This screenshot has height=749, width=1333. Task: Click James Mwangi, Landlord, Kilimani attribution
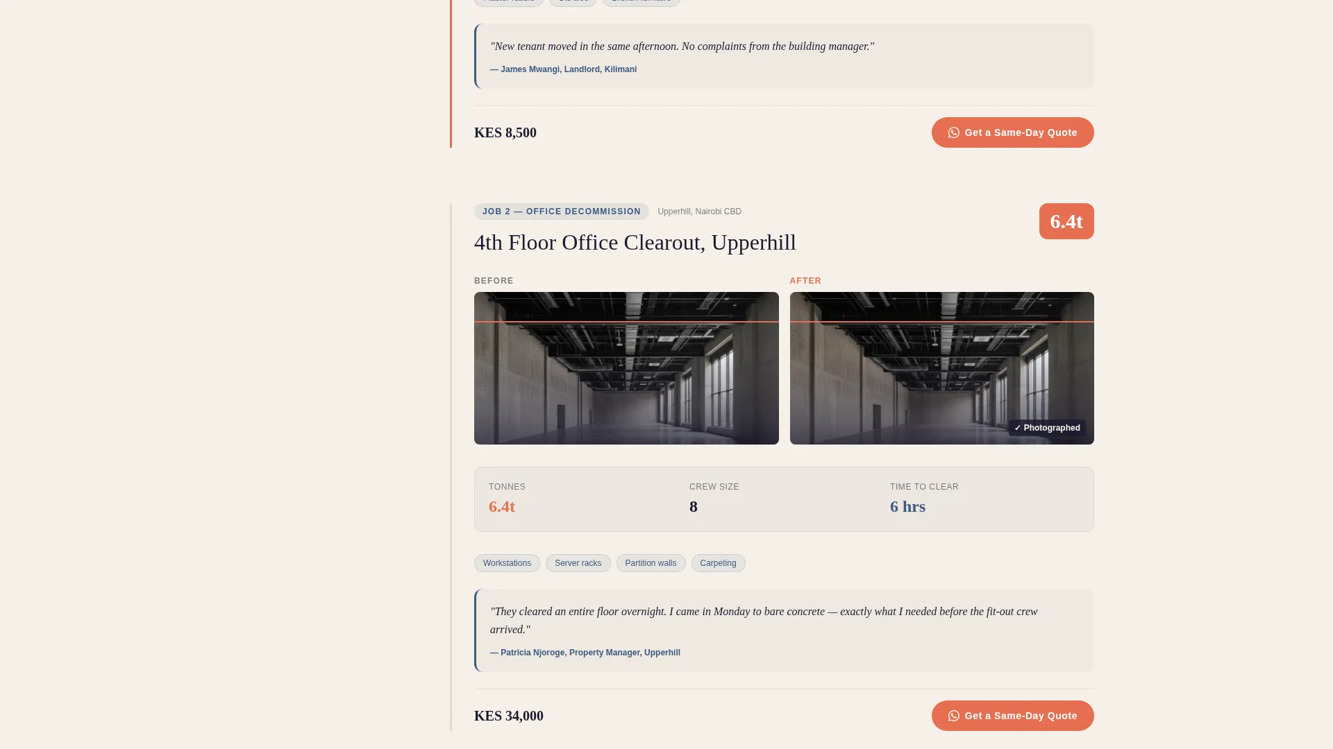(x=563, y=69)
